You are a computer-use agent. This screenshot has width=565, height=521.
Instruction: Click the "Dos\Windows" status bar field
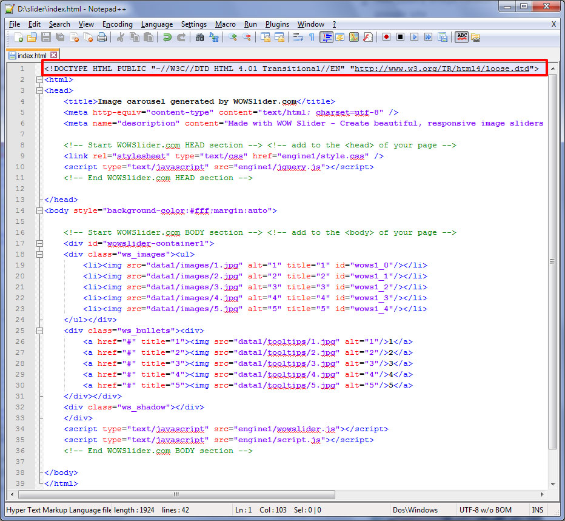pyautogui.click(x=415, y=510)
